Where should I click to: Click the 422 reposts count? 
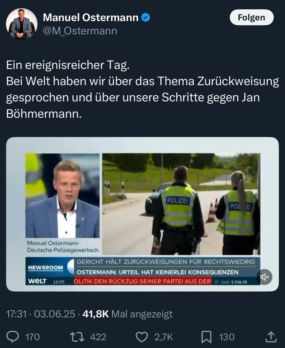click(98, 337)
